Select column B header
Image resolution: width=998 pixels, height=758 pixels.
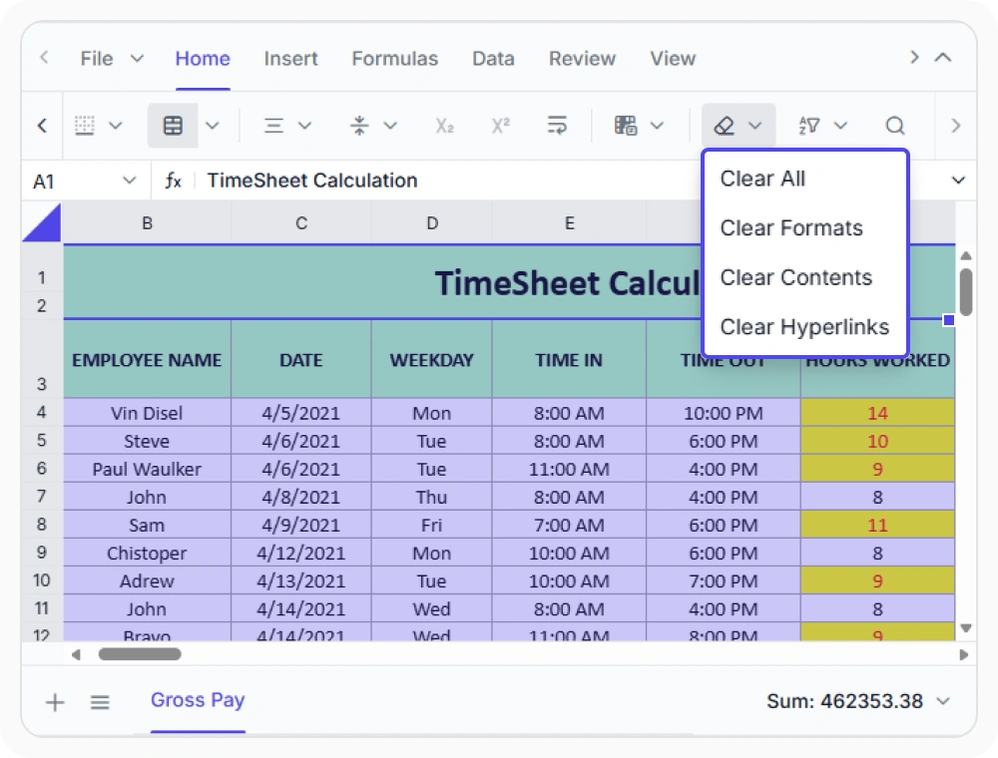(x=147, y=223)
